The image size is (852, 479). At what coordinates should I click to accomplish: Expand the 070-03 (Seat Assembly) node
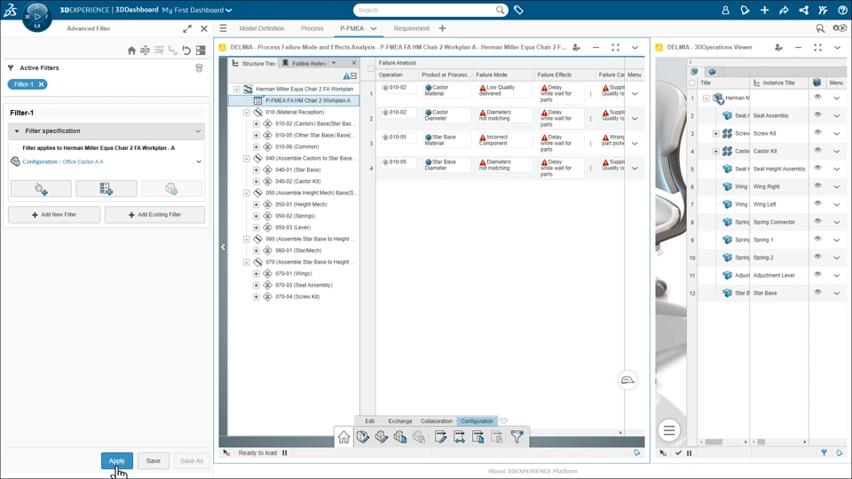tap(256, 285)
